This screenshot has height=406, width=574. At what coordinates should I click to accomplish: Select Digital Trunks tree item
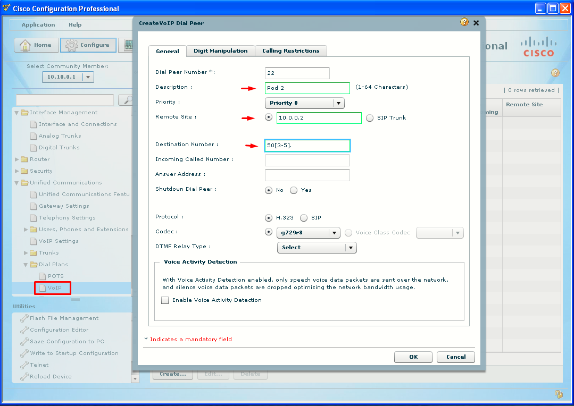59,147
